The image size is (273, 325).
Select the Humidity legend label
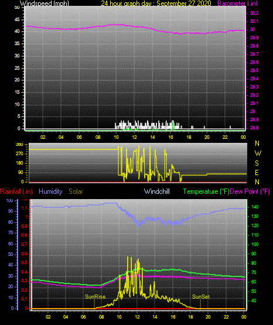50,191
